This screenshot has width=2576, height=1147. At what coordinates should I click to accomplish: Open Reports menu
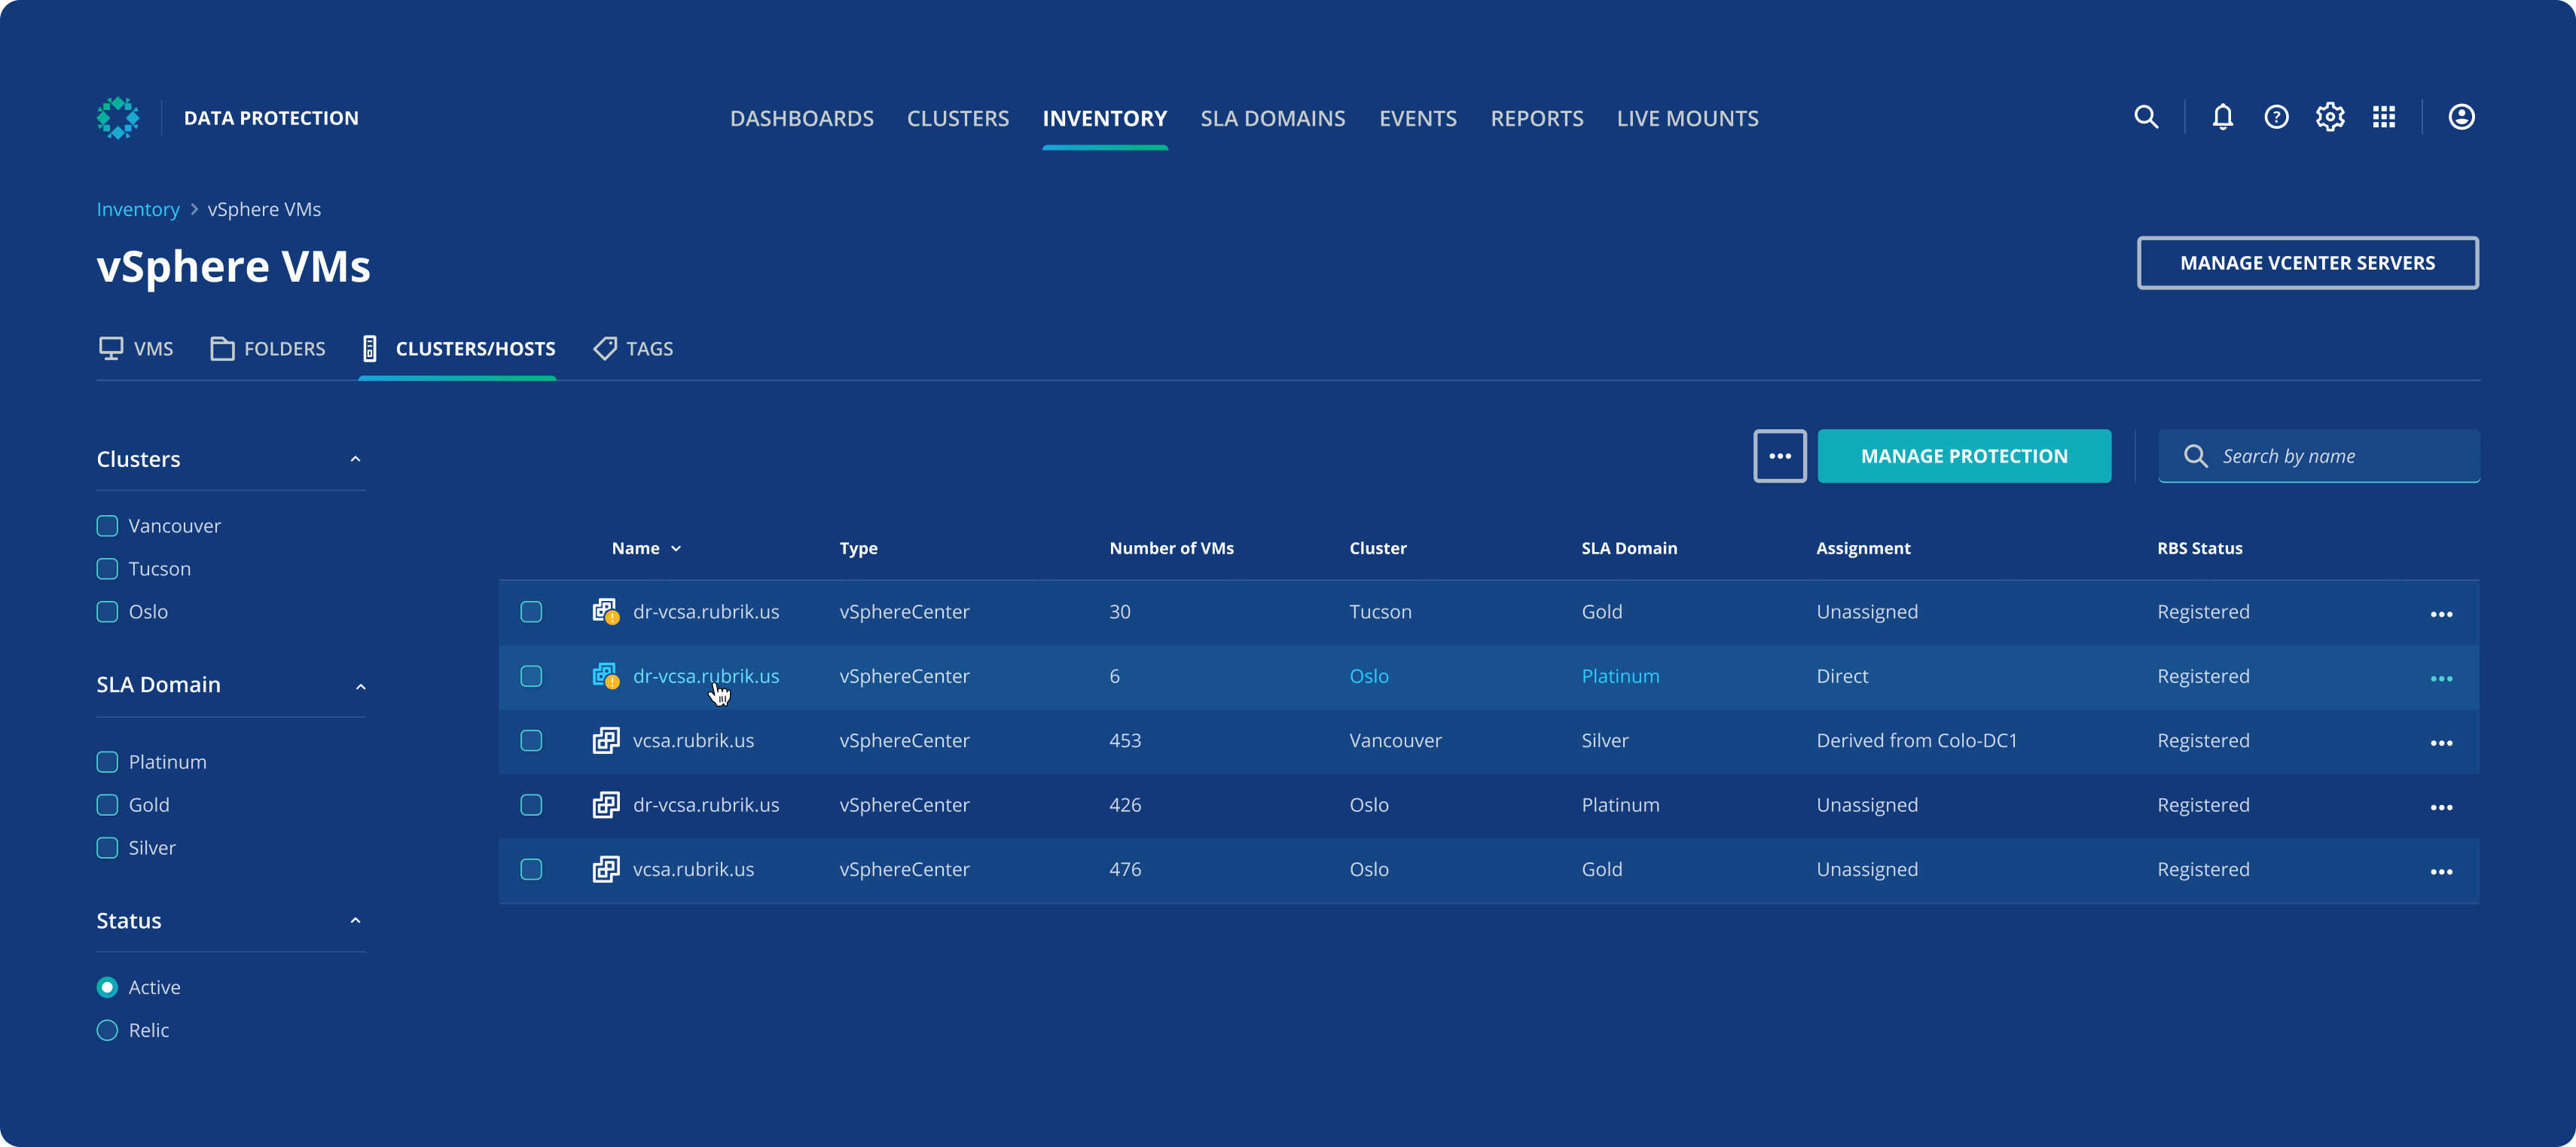tap(1536, 118)
